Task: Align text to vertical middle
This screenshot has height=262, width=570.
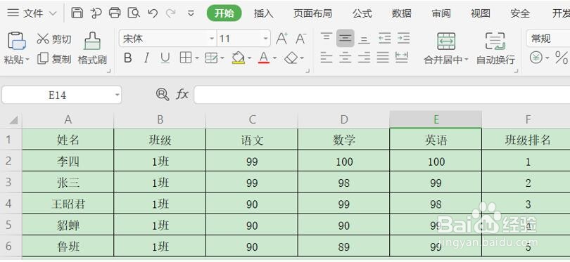Action: [x=346, y=38]
